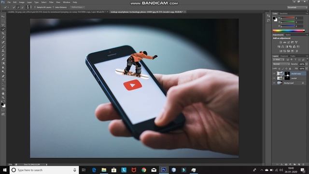Hide the Background layer
The image size is (309, 174).
click(x=274, y=83)
